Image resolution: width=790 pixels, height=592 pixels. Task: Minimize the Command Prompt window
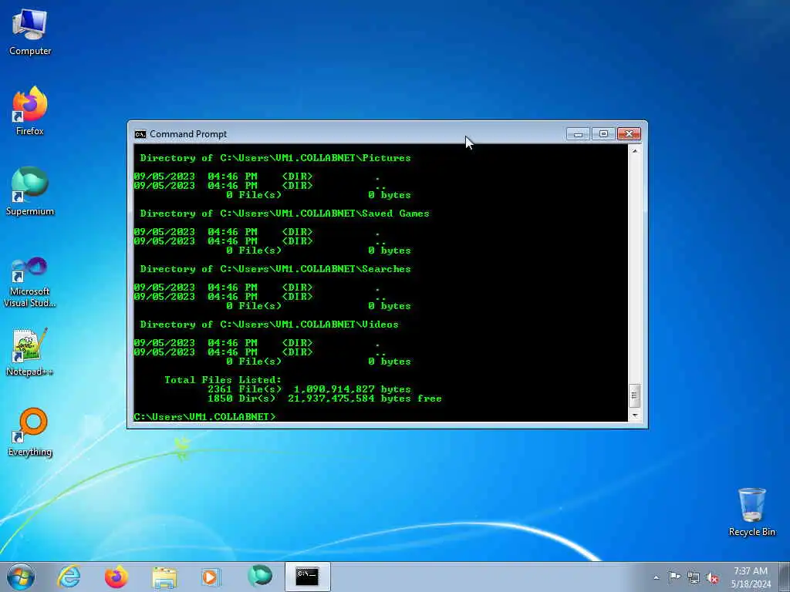click(578, 134)
